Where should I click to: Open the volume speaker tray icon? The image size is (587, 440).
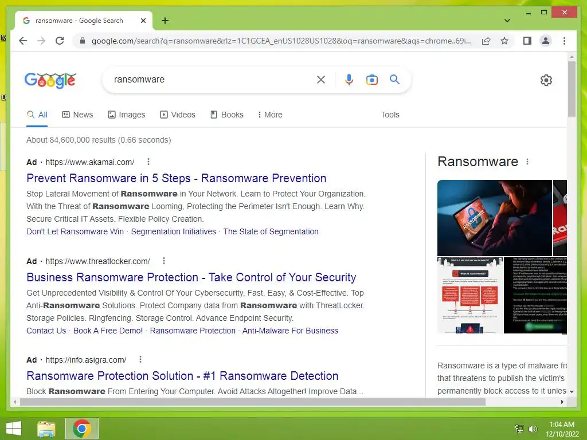pos(533,429)
